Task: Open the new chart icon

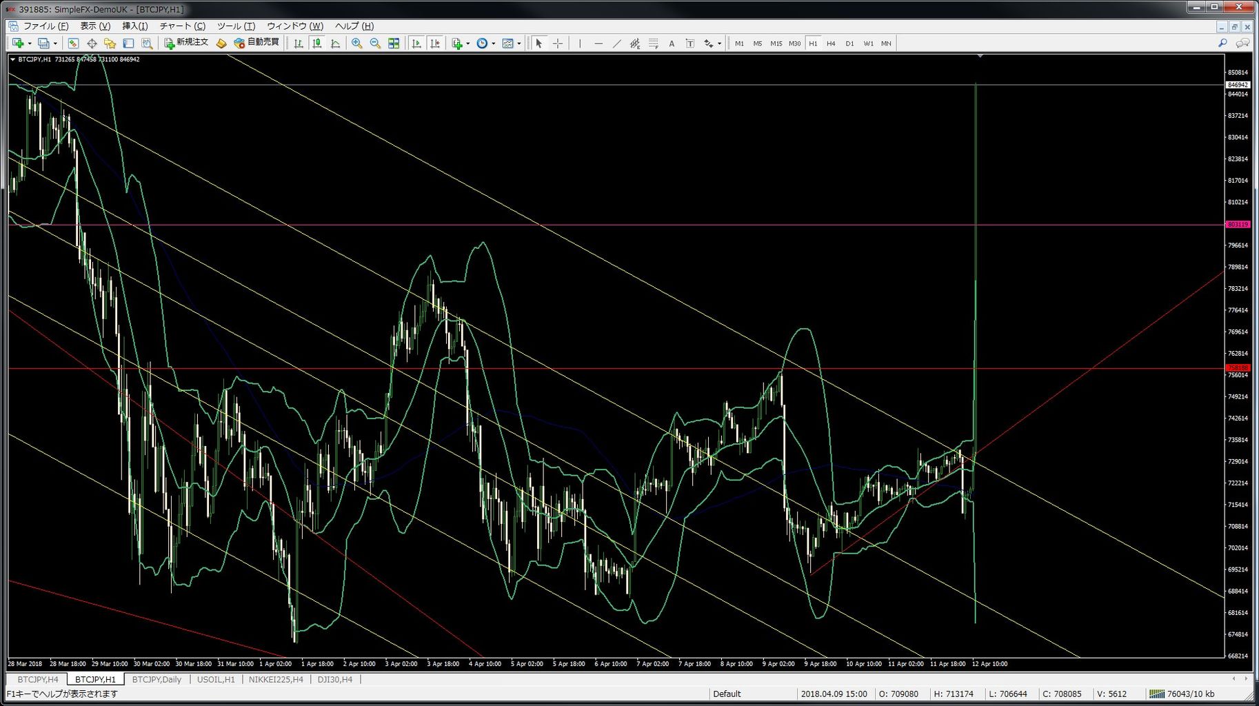Action: (18, 43)
